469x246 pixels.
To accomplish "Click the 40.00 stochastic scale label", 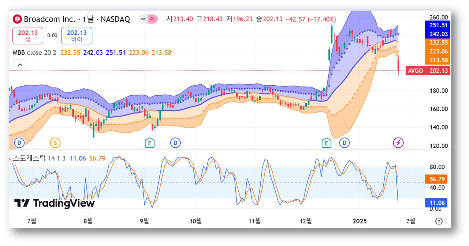I will 437,187.
